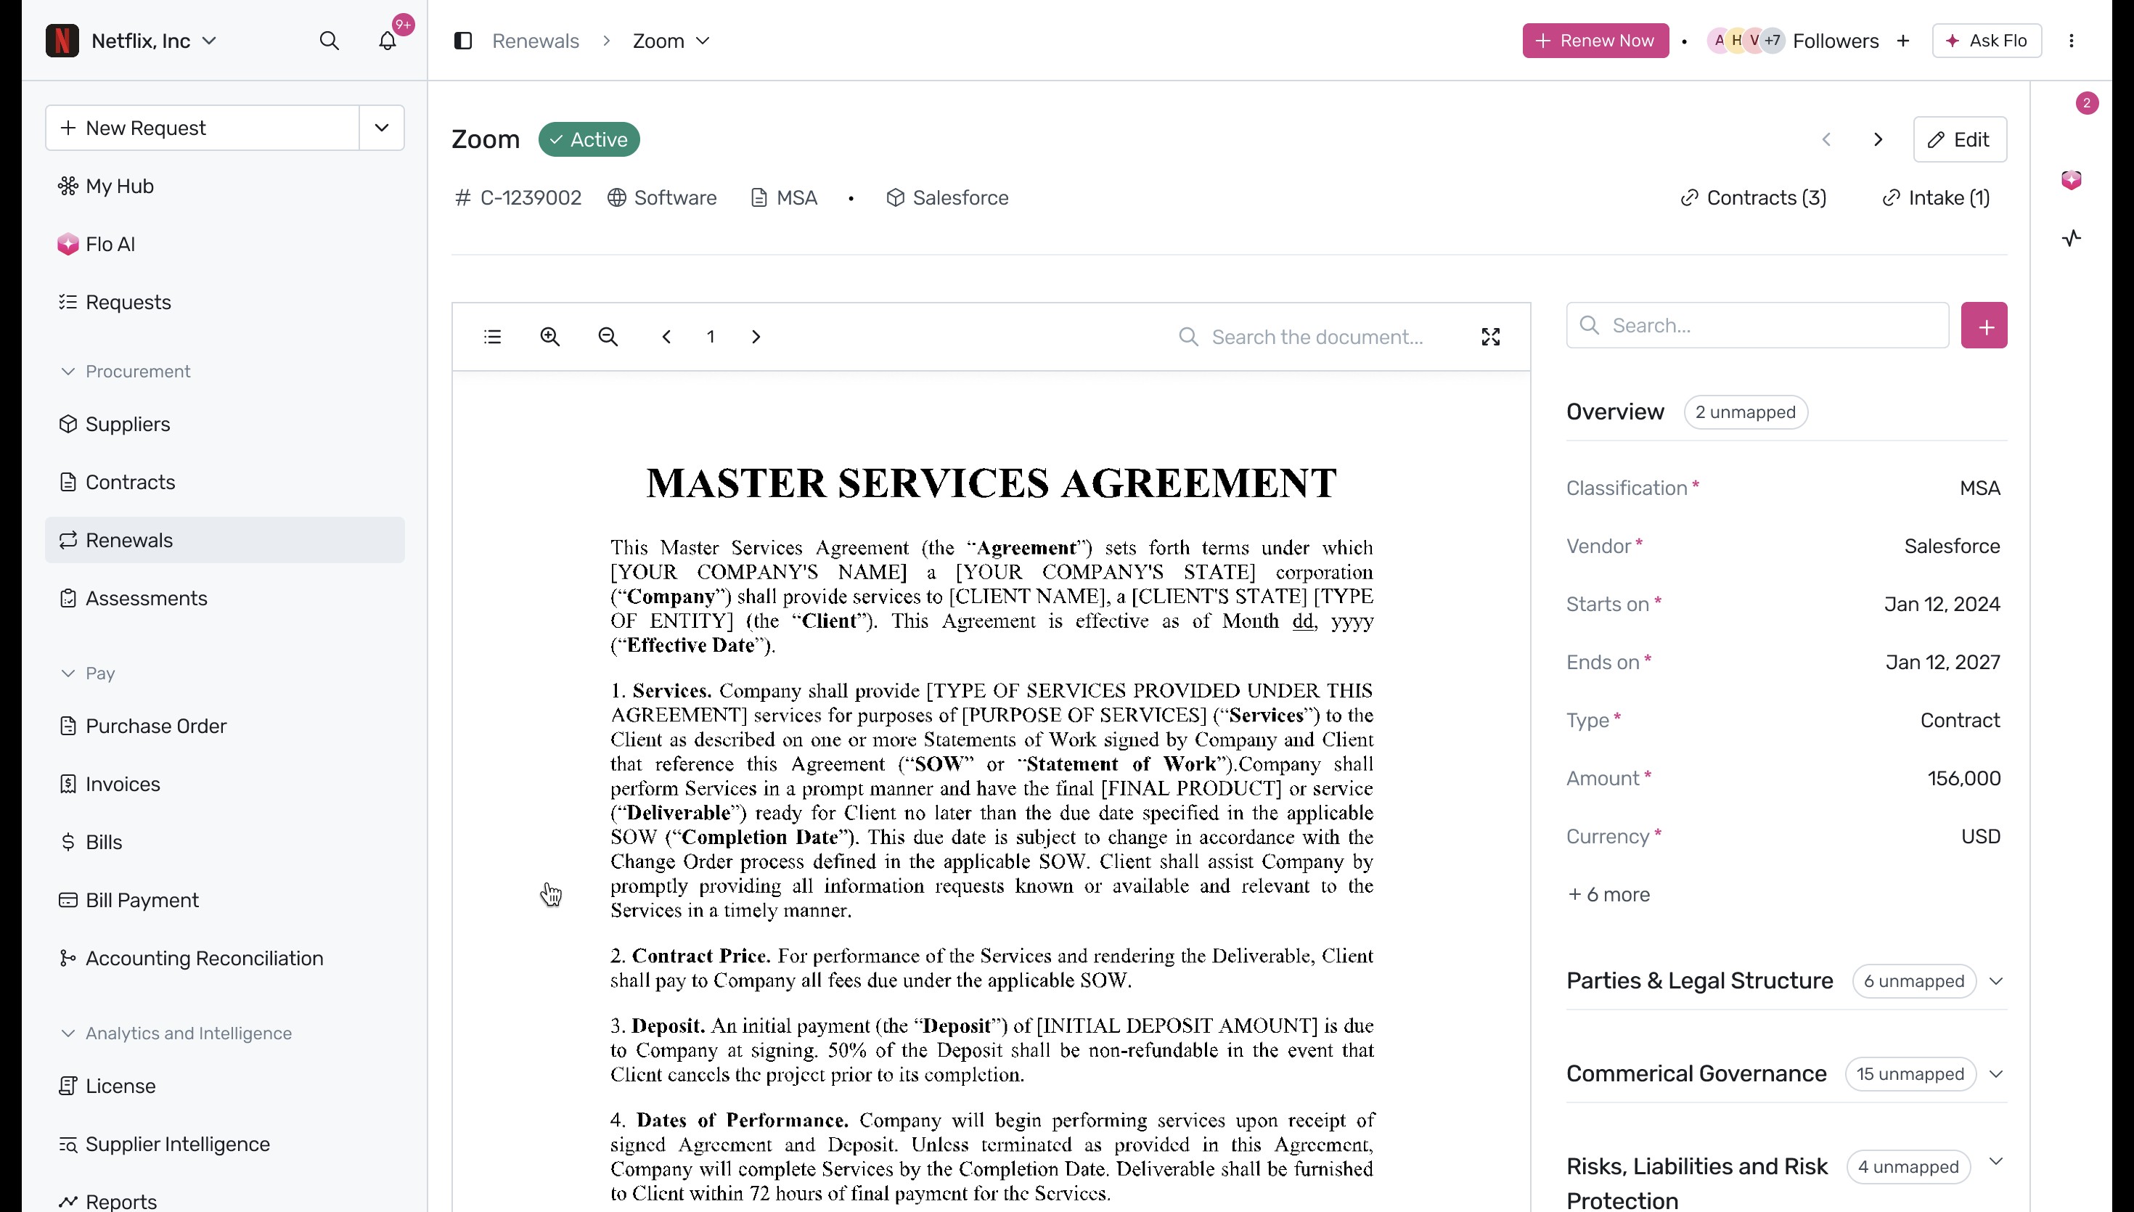The width and height of the screenshot is (2134, 1212).
Task: Click the New Request button
Action: (203, 127)
